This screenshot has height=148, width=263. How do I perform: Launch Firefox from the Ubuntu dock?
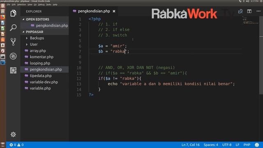tap(3, 17)
